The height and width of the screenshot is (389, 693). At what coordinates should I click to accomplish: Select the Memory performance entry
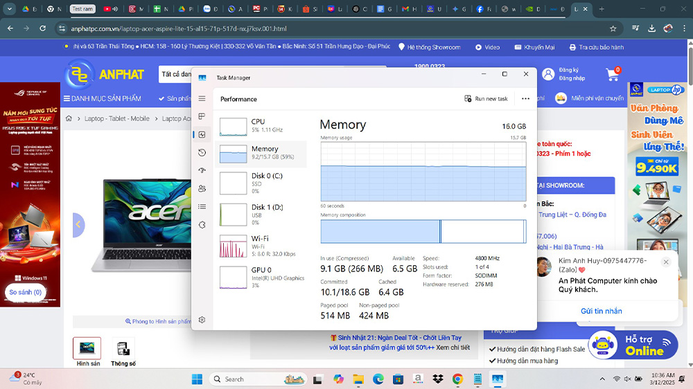pyautogui.click(x=261, y=153)
